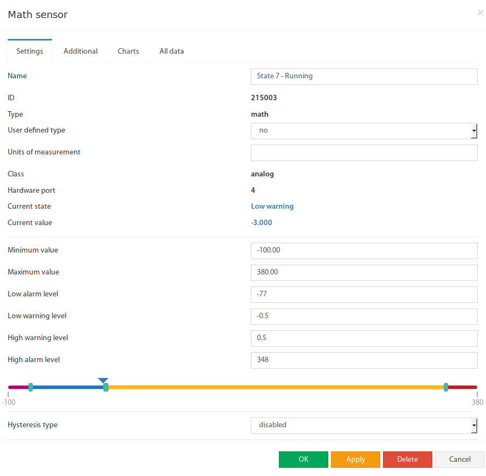This screenshot has height=476, width=486.
Task: Click the red Delete button
Action: tap(408, 459)
